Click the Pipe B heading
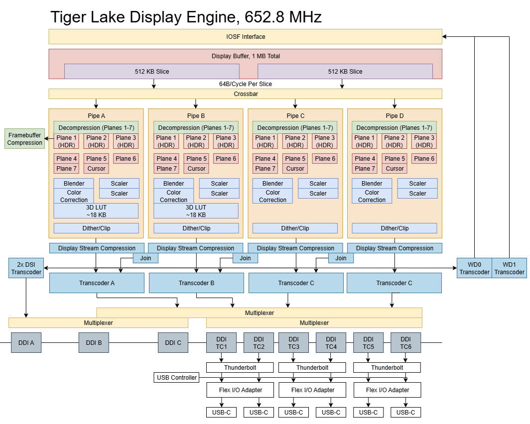 (x=196, y=116)
